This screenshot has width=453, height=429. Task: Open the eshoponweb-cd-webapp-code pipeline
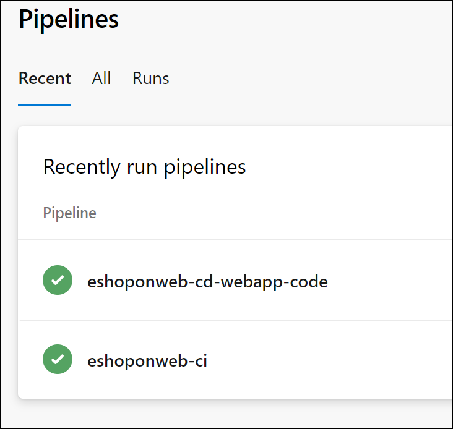point(207,282)
